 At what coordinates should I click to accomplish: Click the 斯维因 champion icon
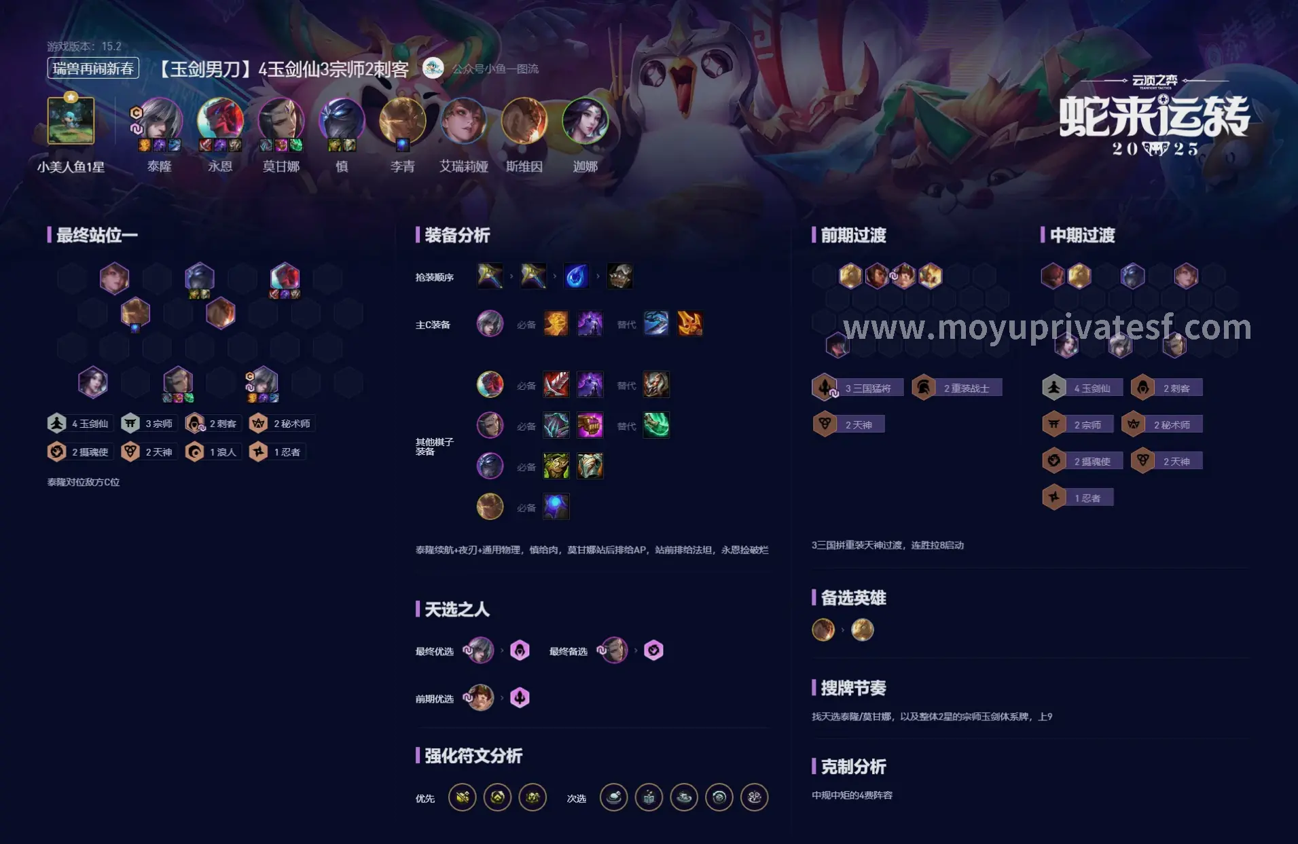(524, 120)
